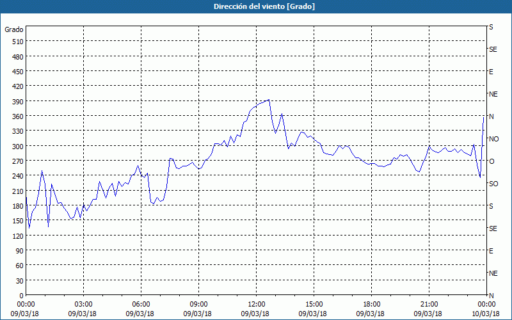Click the 00:00 label above 10/03/18
The image size is (512, 320).
pos(486,305)
